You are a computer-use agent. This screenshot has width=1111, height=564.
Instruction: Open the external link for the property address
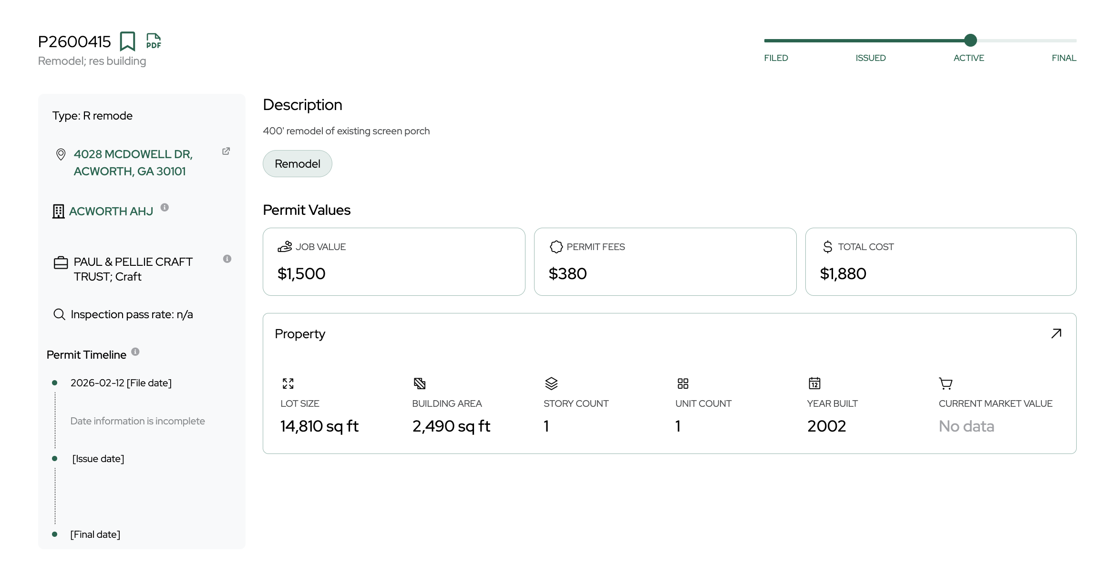pyautogui.click(x=226, y=151)
